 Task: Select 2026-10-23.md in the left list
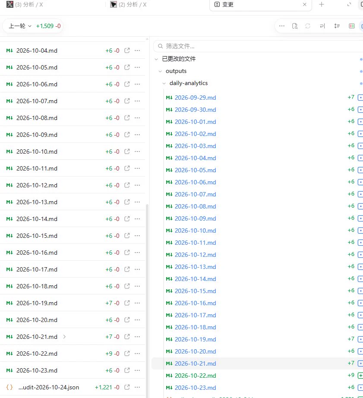pyautogui.click(x=37, y=370)
